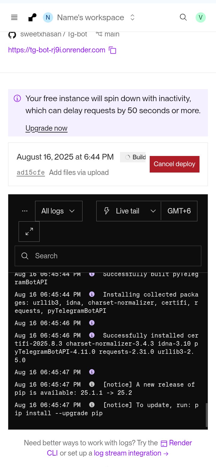Open the search magnifier in header
216x467 pixels.
183,17
